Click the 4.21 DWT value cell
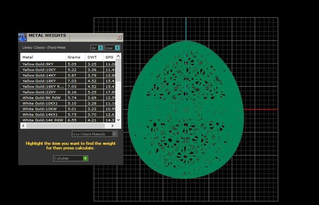Screen dimensions: 319x205 (94, 120)
